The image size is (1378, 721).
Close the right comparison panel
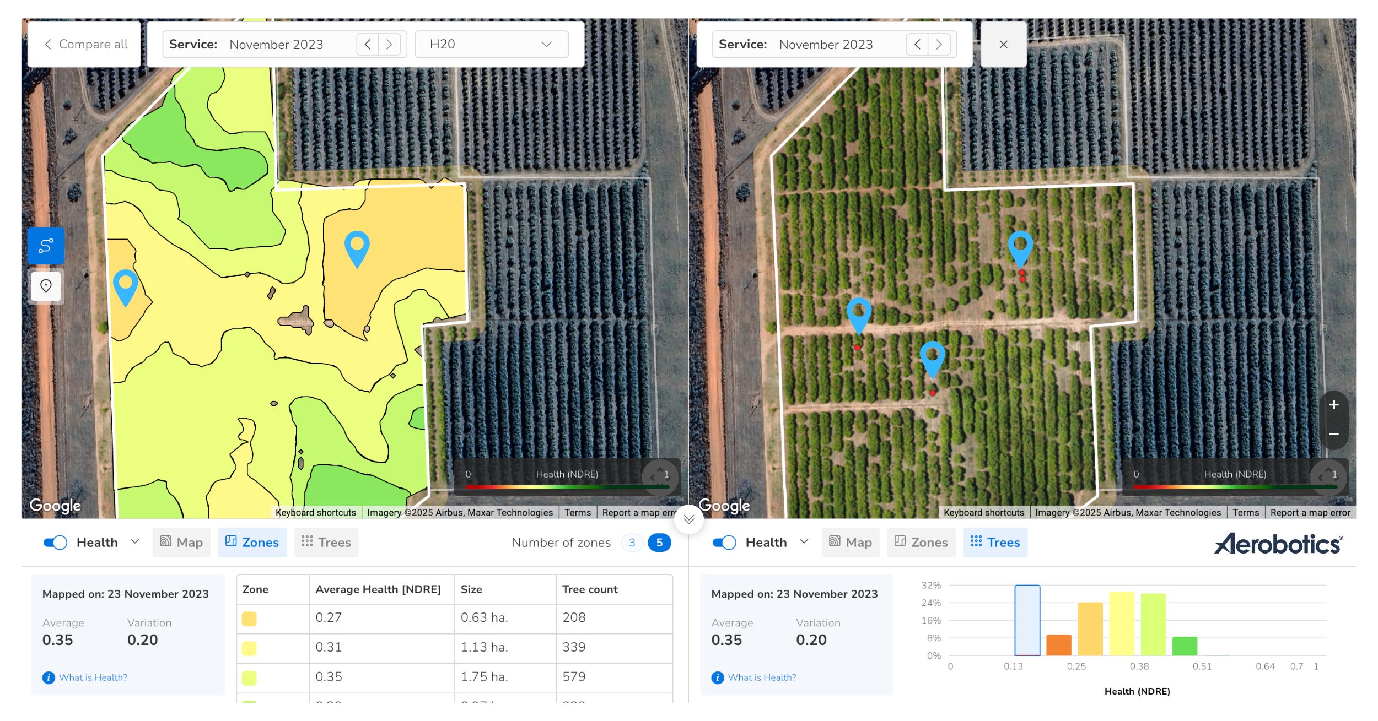point(1003,44)
